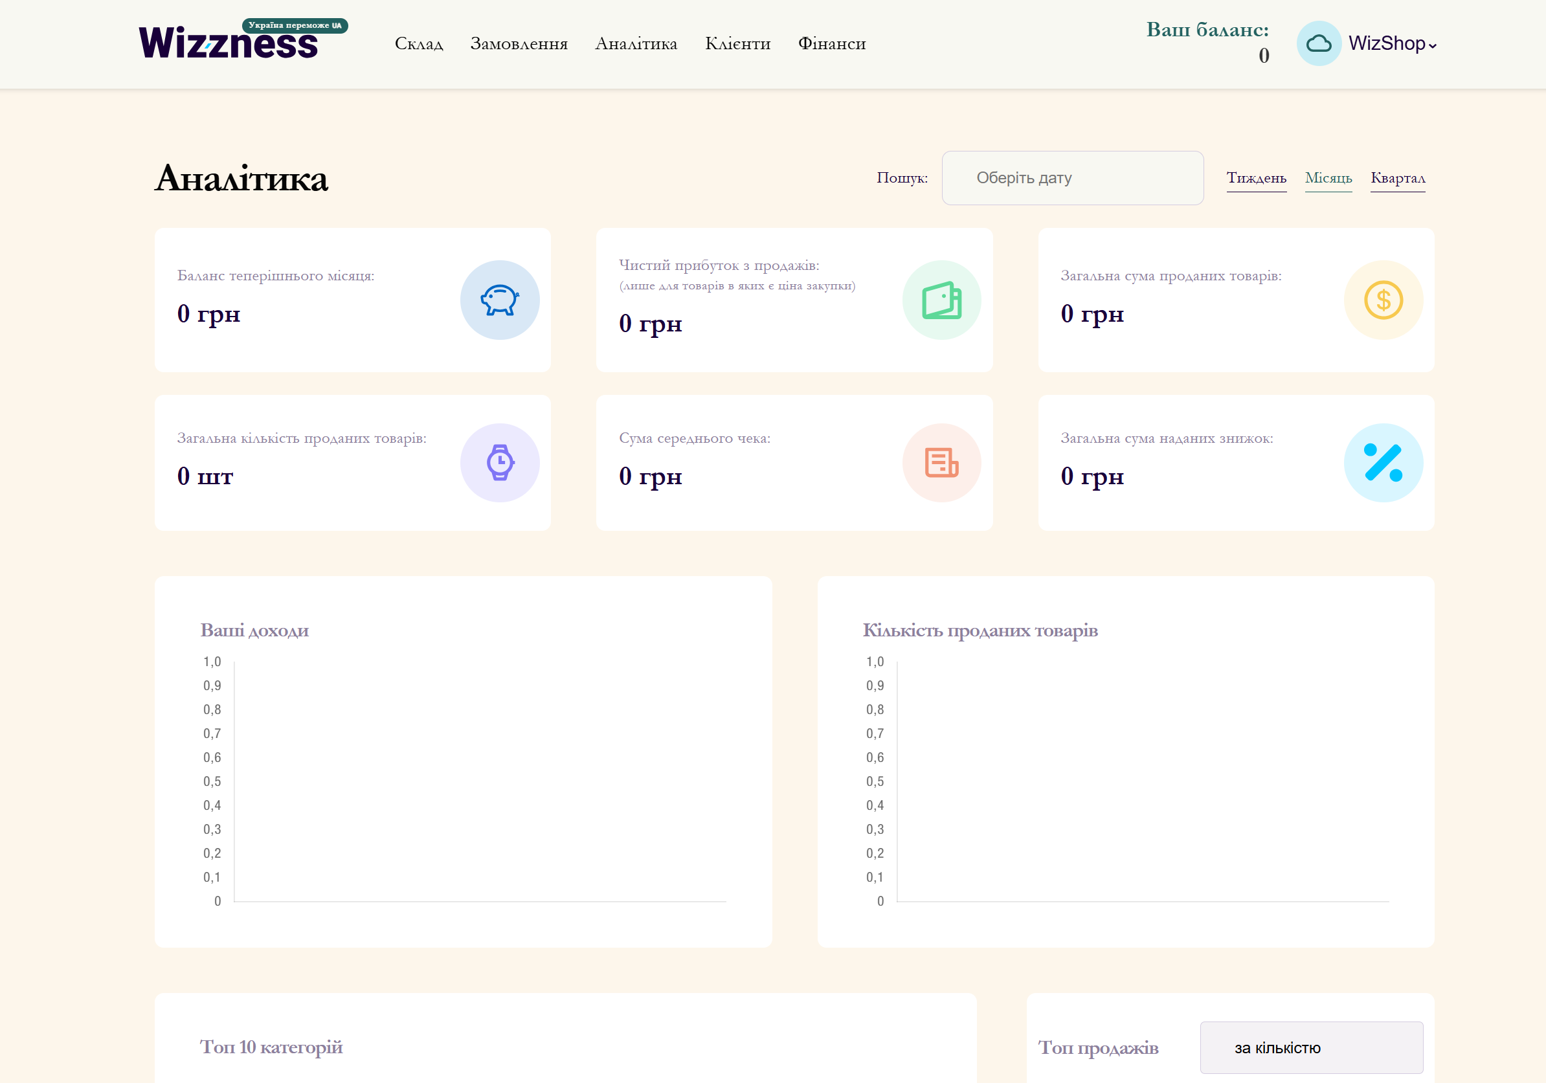Click the green wallet profit icon
The width and height of the screenshot is (1546, 1083).
[941, 300]
